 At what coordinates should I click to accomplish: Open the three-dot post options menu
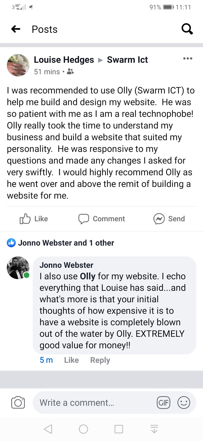click(x=188, y=58)
